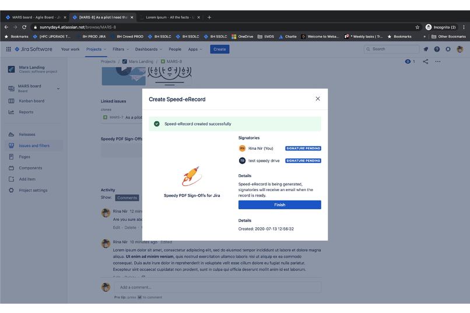
Task: Open the People menu
Action: (x=175, y=49)
